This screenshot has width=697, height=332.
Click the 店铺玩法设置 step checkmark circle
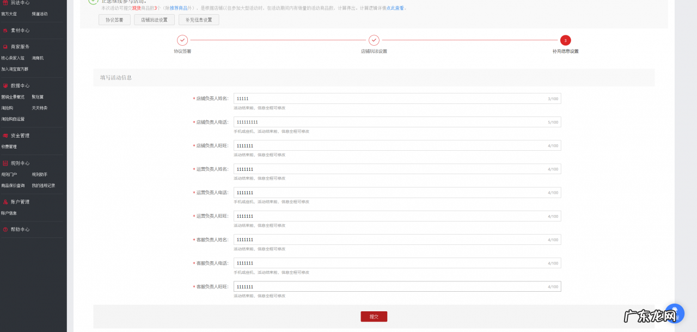coord(374,40)
